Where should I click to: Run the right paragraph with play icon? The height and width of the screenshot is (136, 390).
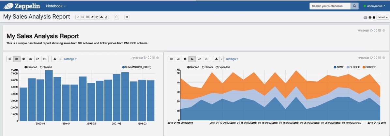372,58
